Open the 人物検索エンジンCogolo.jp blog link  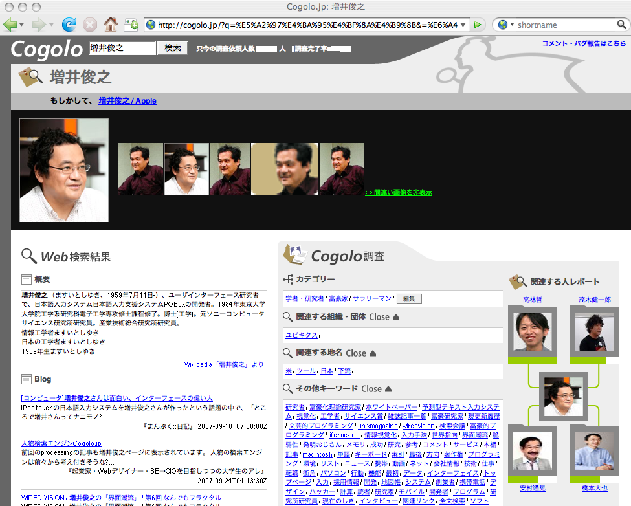click(x=61, y=443)
